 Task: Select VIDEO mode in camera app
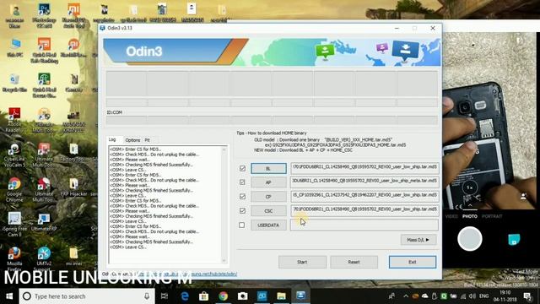point(451,216)
